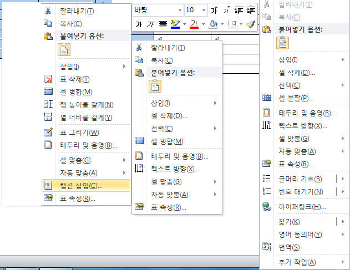Viewport: 350px width, 270px height.
Task: Choose 셀 삭제(D)... in the rightmost menu
Action: click(x=305, y=73)
